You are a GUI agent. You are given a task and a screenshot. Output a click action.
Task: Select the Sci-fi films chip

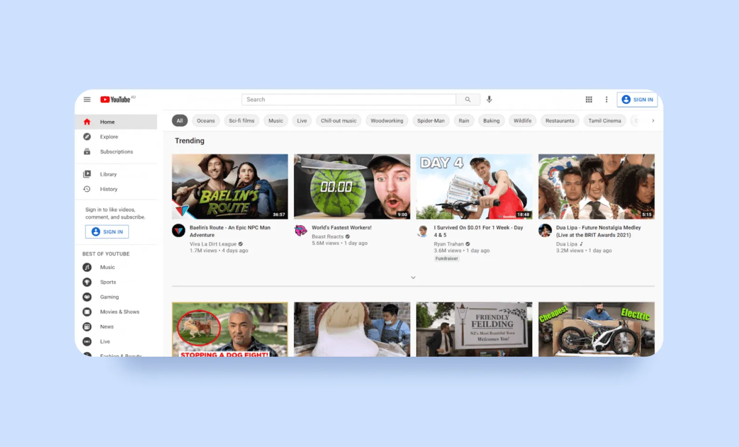242,121
